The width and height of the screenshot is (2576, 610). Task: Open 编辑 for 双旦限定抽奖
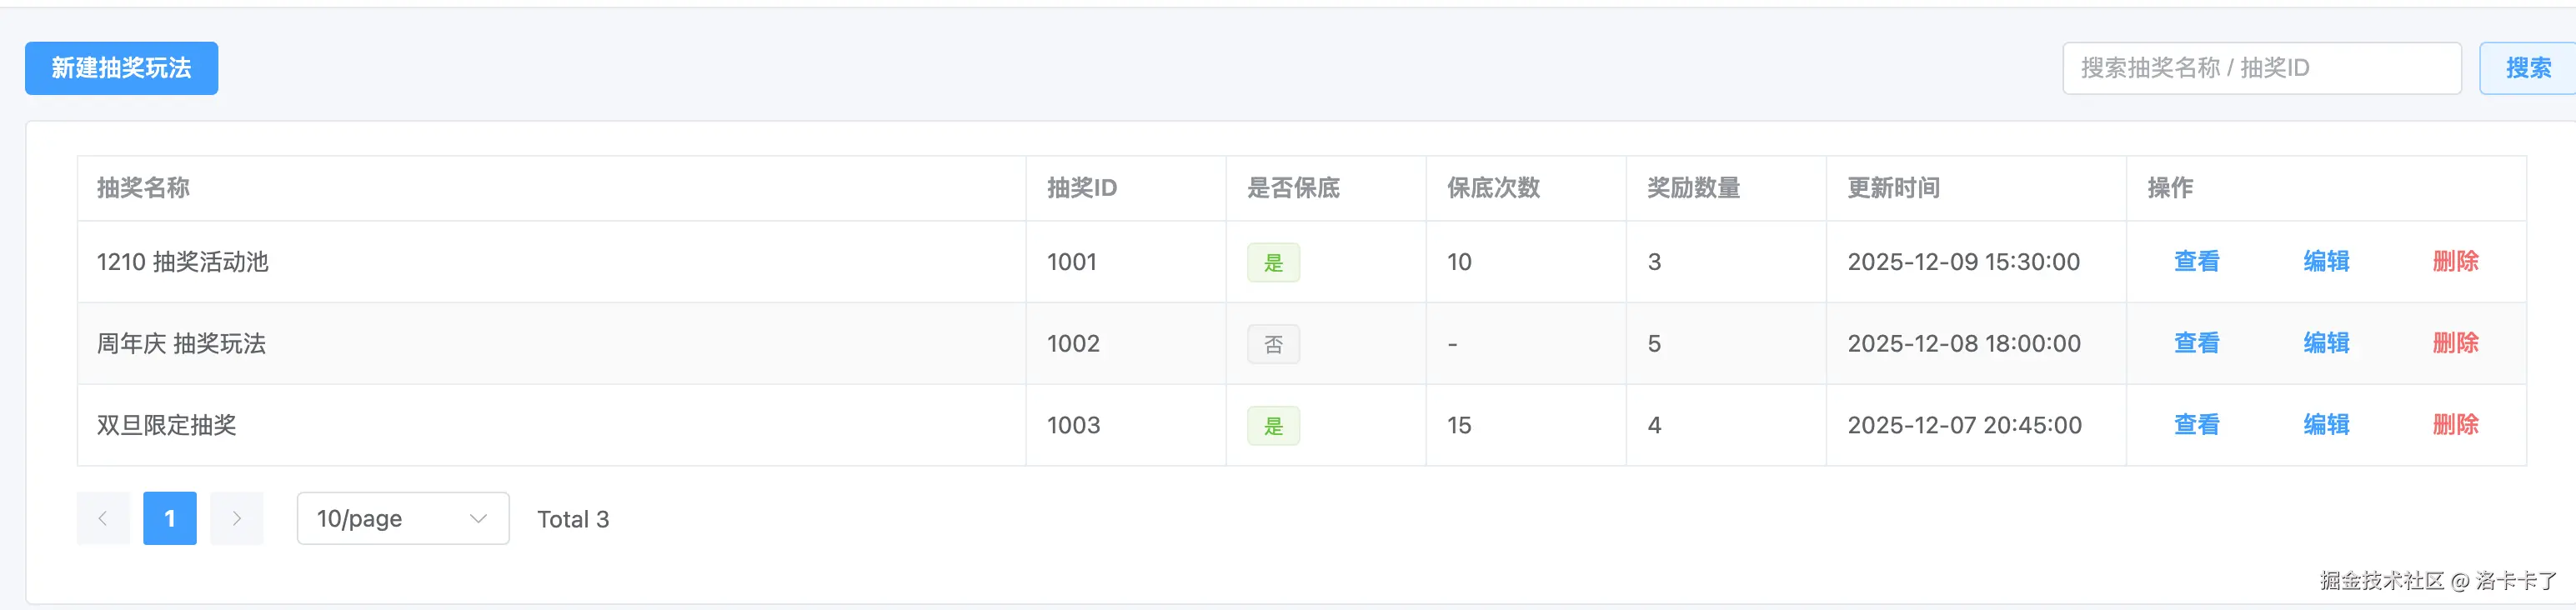2326,425
